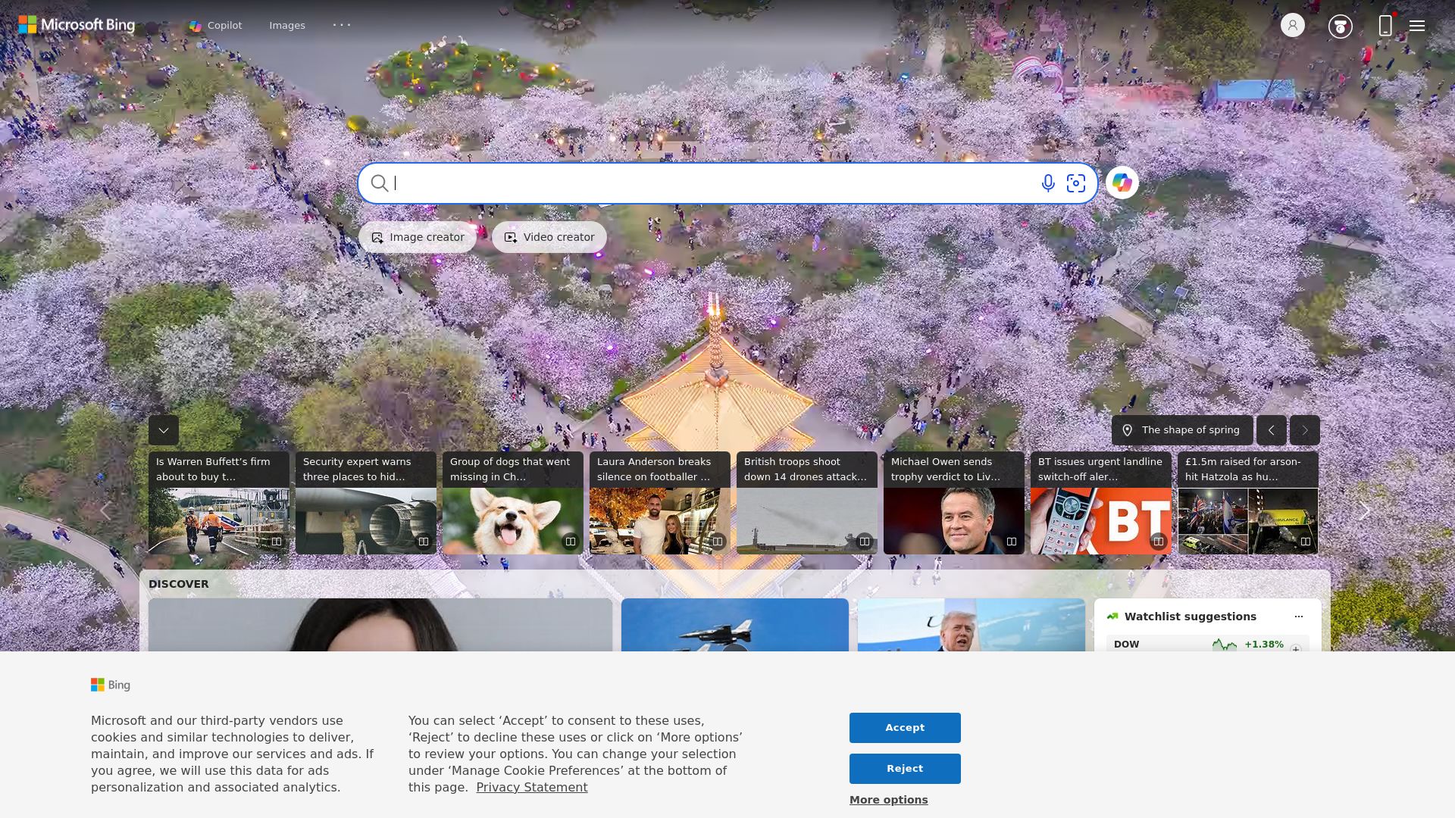Launch the Image creator

click(417, 236)
